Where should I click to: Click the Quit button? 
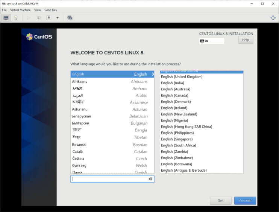tap(221, 201)
